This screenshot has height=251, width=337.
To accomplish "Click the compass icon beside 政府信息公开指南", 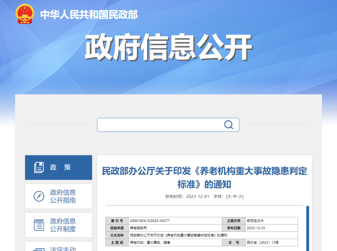I will 39,196.
